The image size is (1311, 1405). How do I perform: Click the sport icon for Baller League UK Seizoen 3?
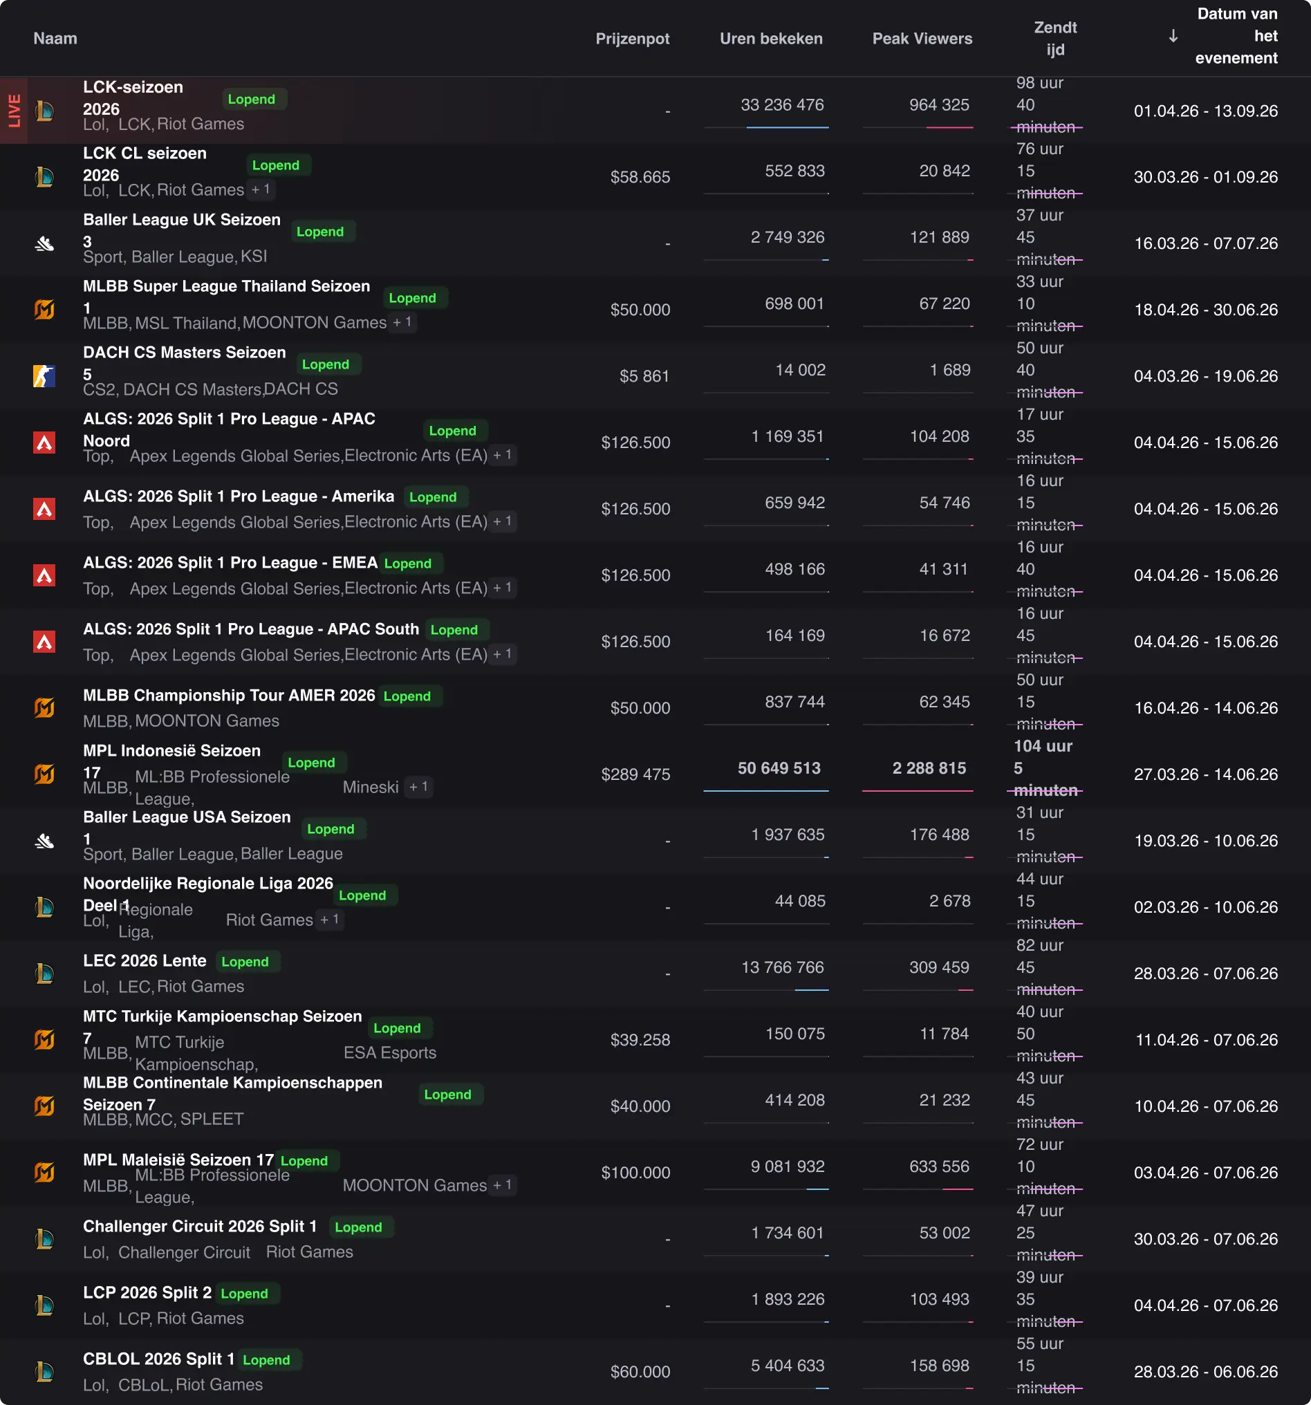click(44, 243)
